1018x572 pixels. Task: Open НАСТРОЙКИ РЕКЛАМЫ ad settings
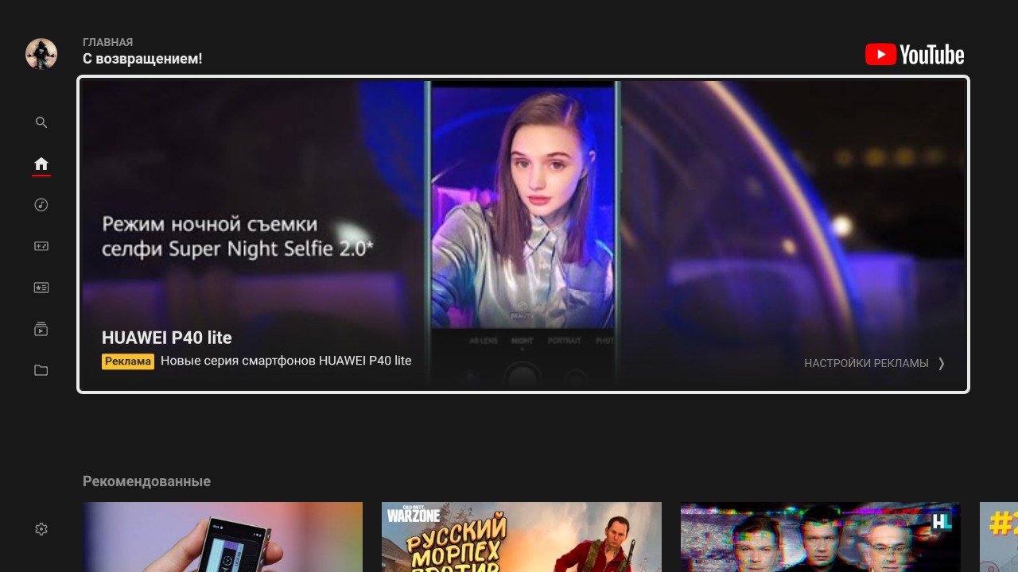866,363
